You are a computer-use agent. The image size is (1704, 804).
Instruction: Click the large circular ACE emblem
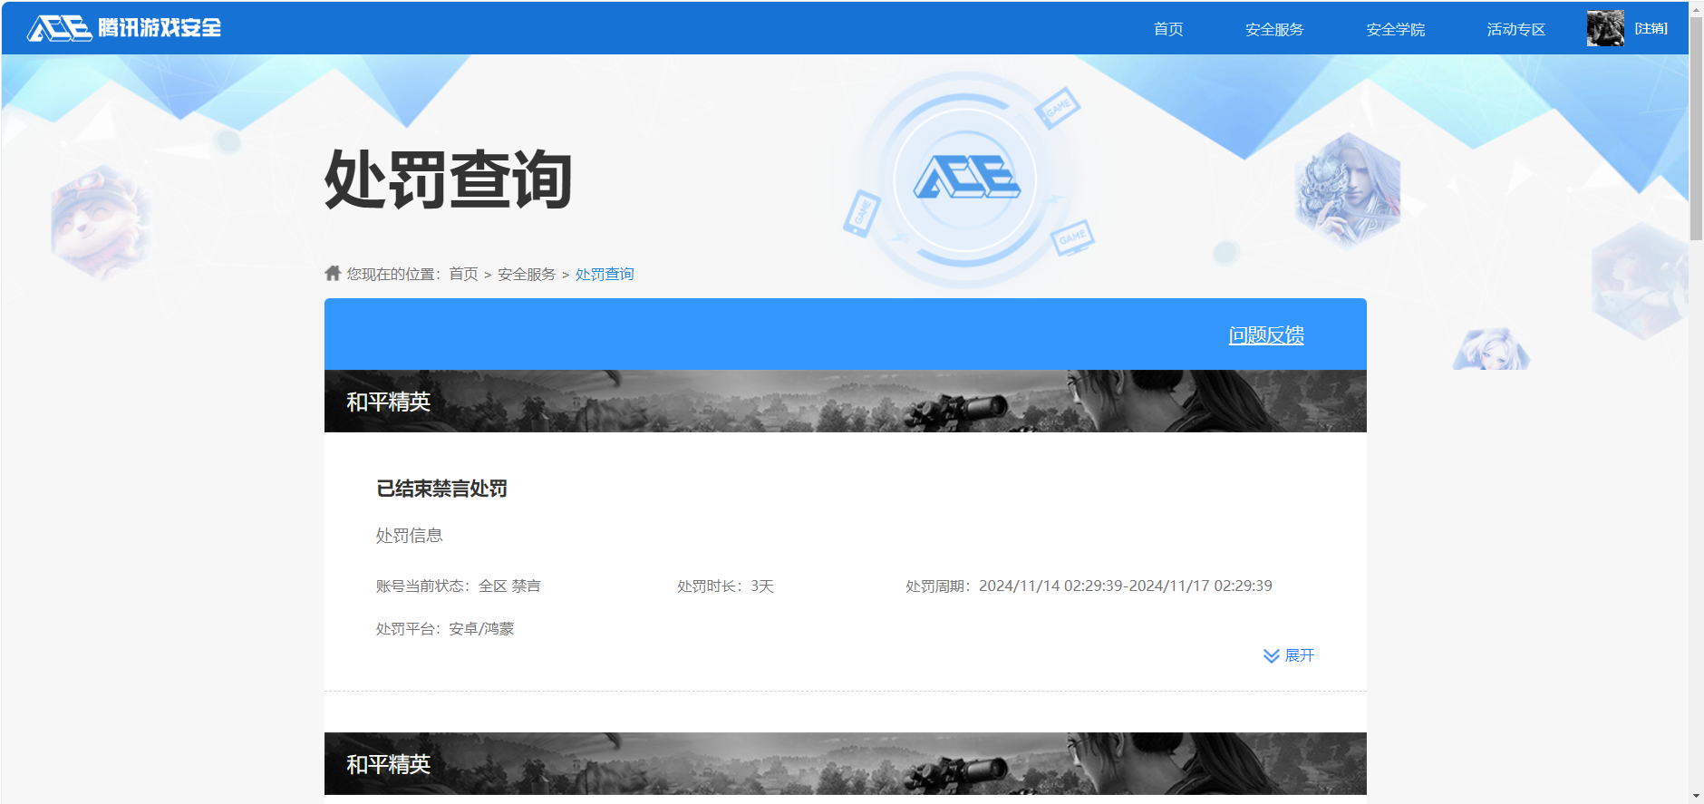click(965, 179)
